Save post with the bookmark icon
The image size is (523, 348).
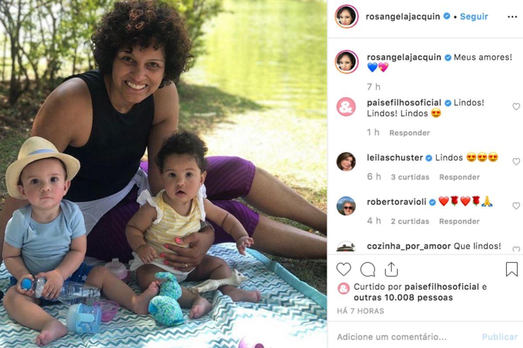[512, 270]
